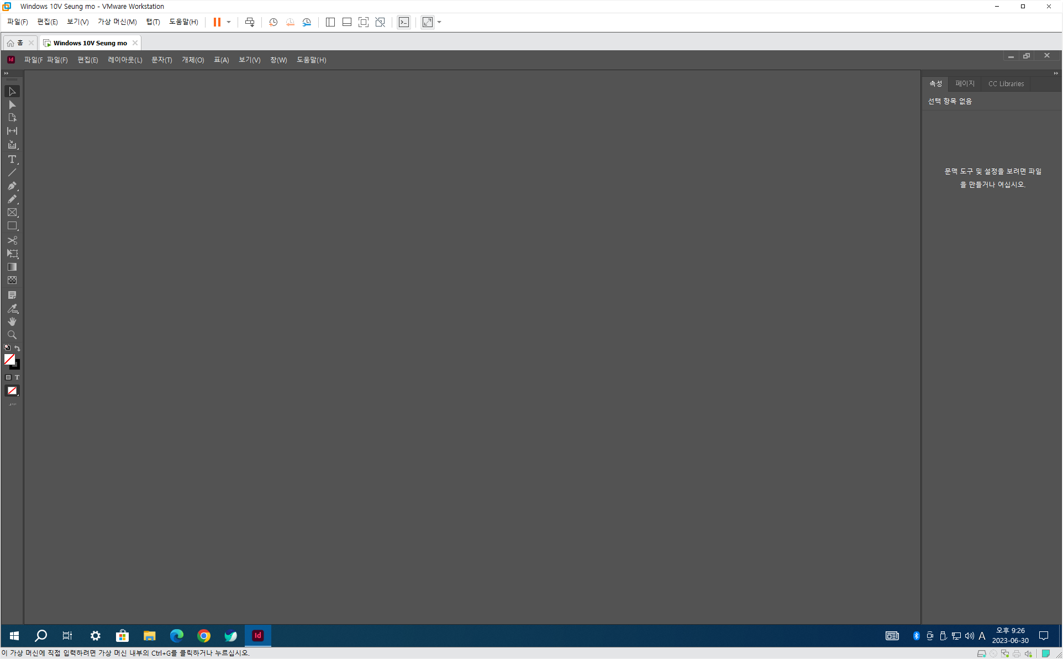Image resolution: width=1063 pixels, height=659 pixels.
Task: Select the Pen tool
Action: (x=12, y=186)
